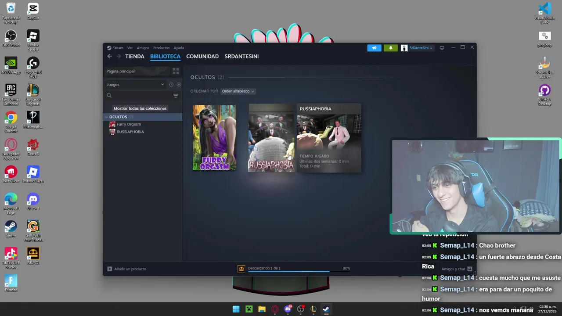Open Steam notifications bell
This screenshot has width=562, height=316.
pyautogui.click(x=391, y=48)
